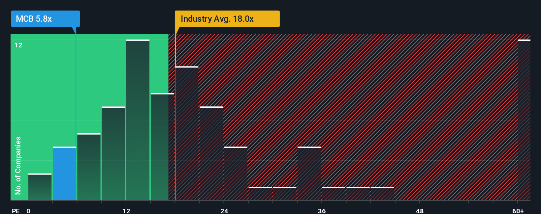
Task: Click the y-axis value 12
Action: (18, 45)
